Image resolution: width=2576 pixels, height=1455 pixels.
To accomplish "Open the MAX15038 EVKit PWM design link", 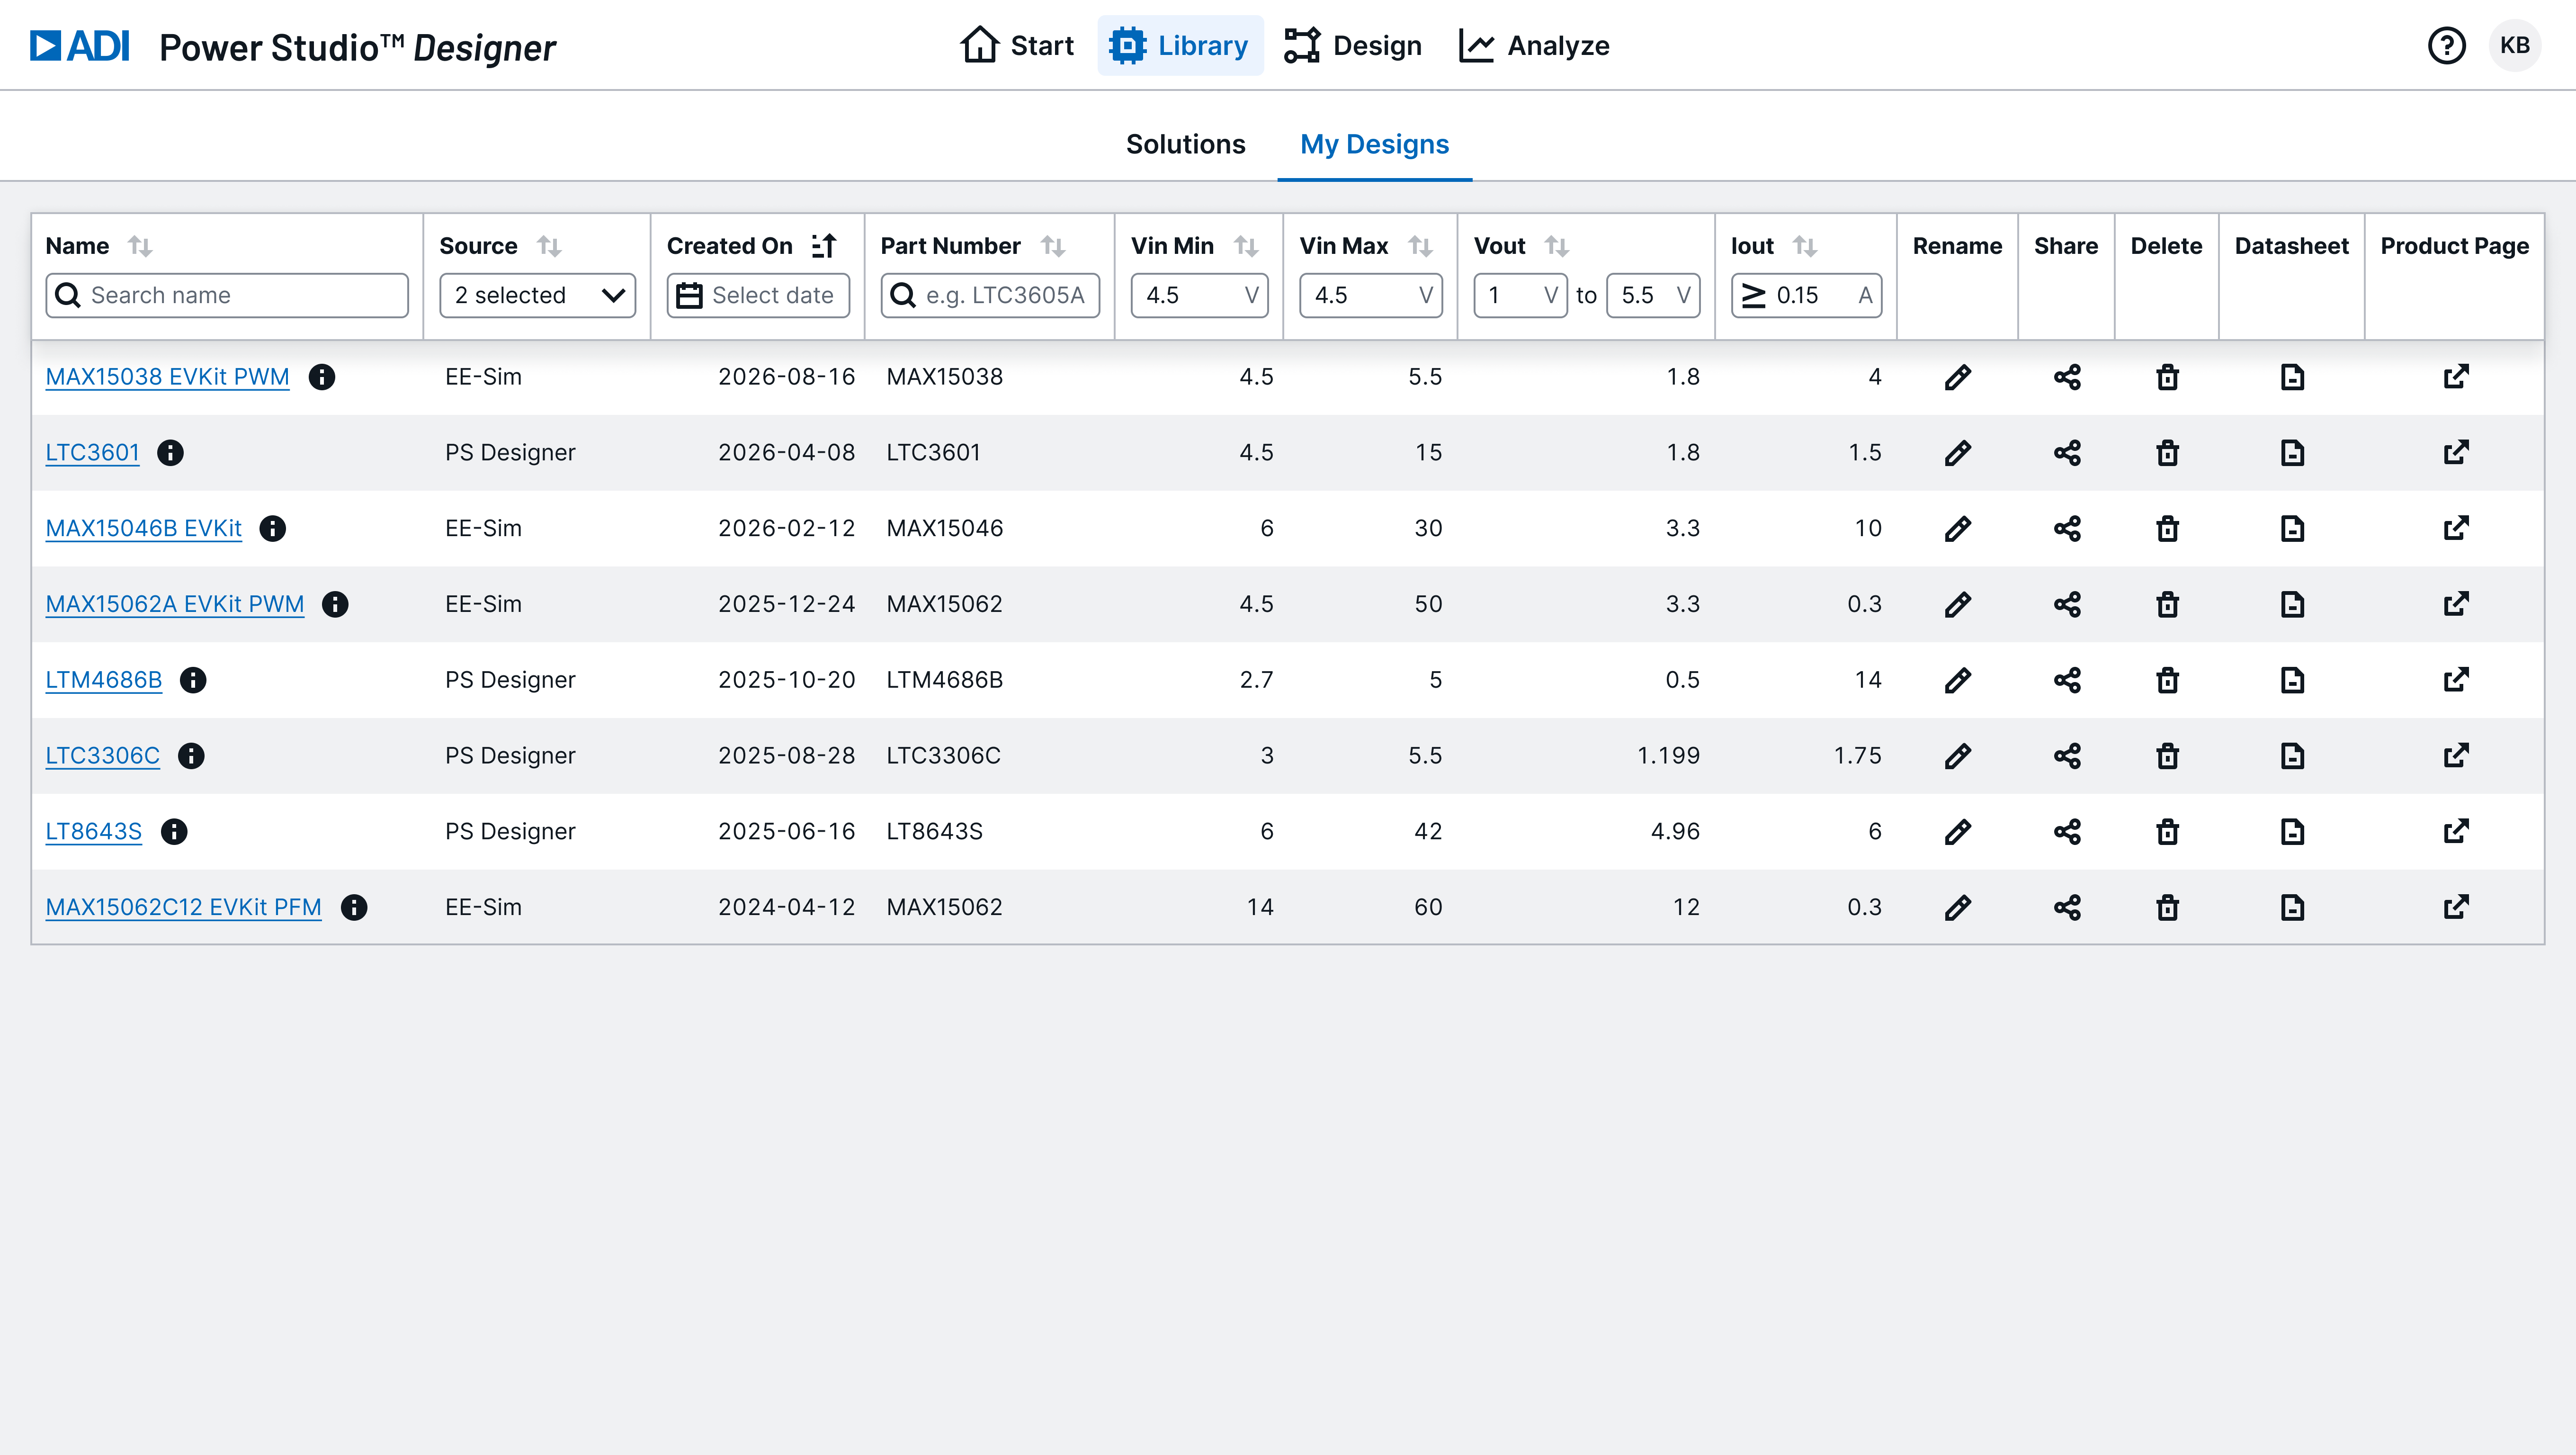I will [167, 377].
